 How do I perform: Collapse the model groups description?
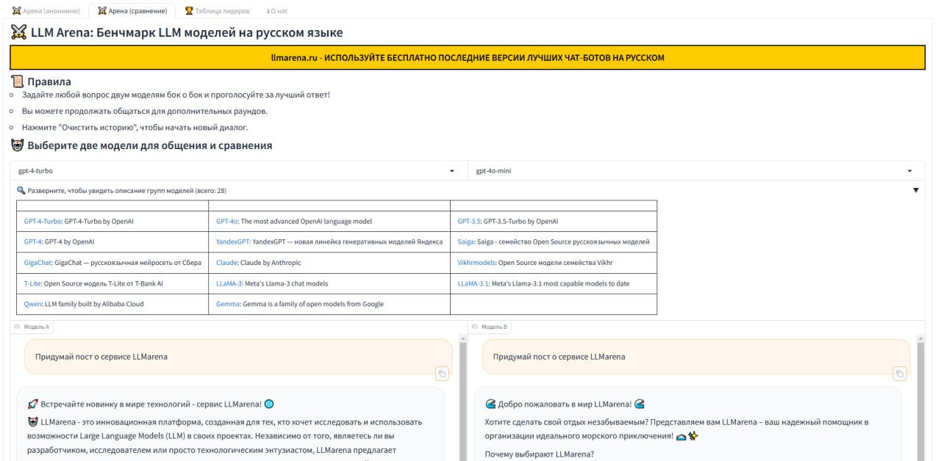(x=468, y=190)
